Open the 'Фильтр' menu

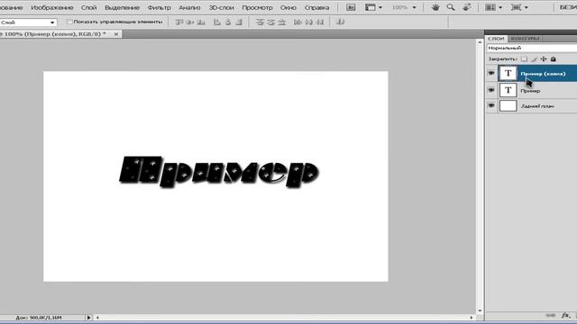pos(159,7)
